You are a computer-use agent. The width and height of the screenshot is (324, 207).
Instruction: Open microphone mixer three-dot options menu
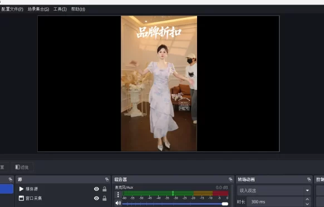pyautogui.click(x=118, y=195)
